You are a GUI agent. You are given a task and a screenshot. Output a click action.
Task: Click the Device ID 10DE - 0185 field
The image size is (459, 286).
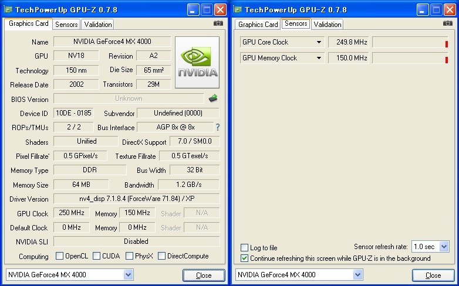[73, 113]
